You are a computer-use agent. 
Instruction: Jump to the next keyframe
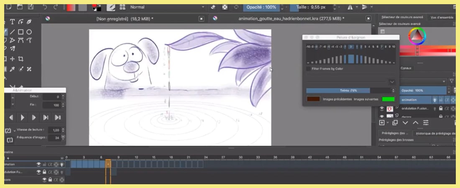point(46,118)
